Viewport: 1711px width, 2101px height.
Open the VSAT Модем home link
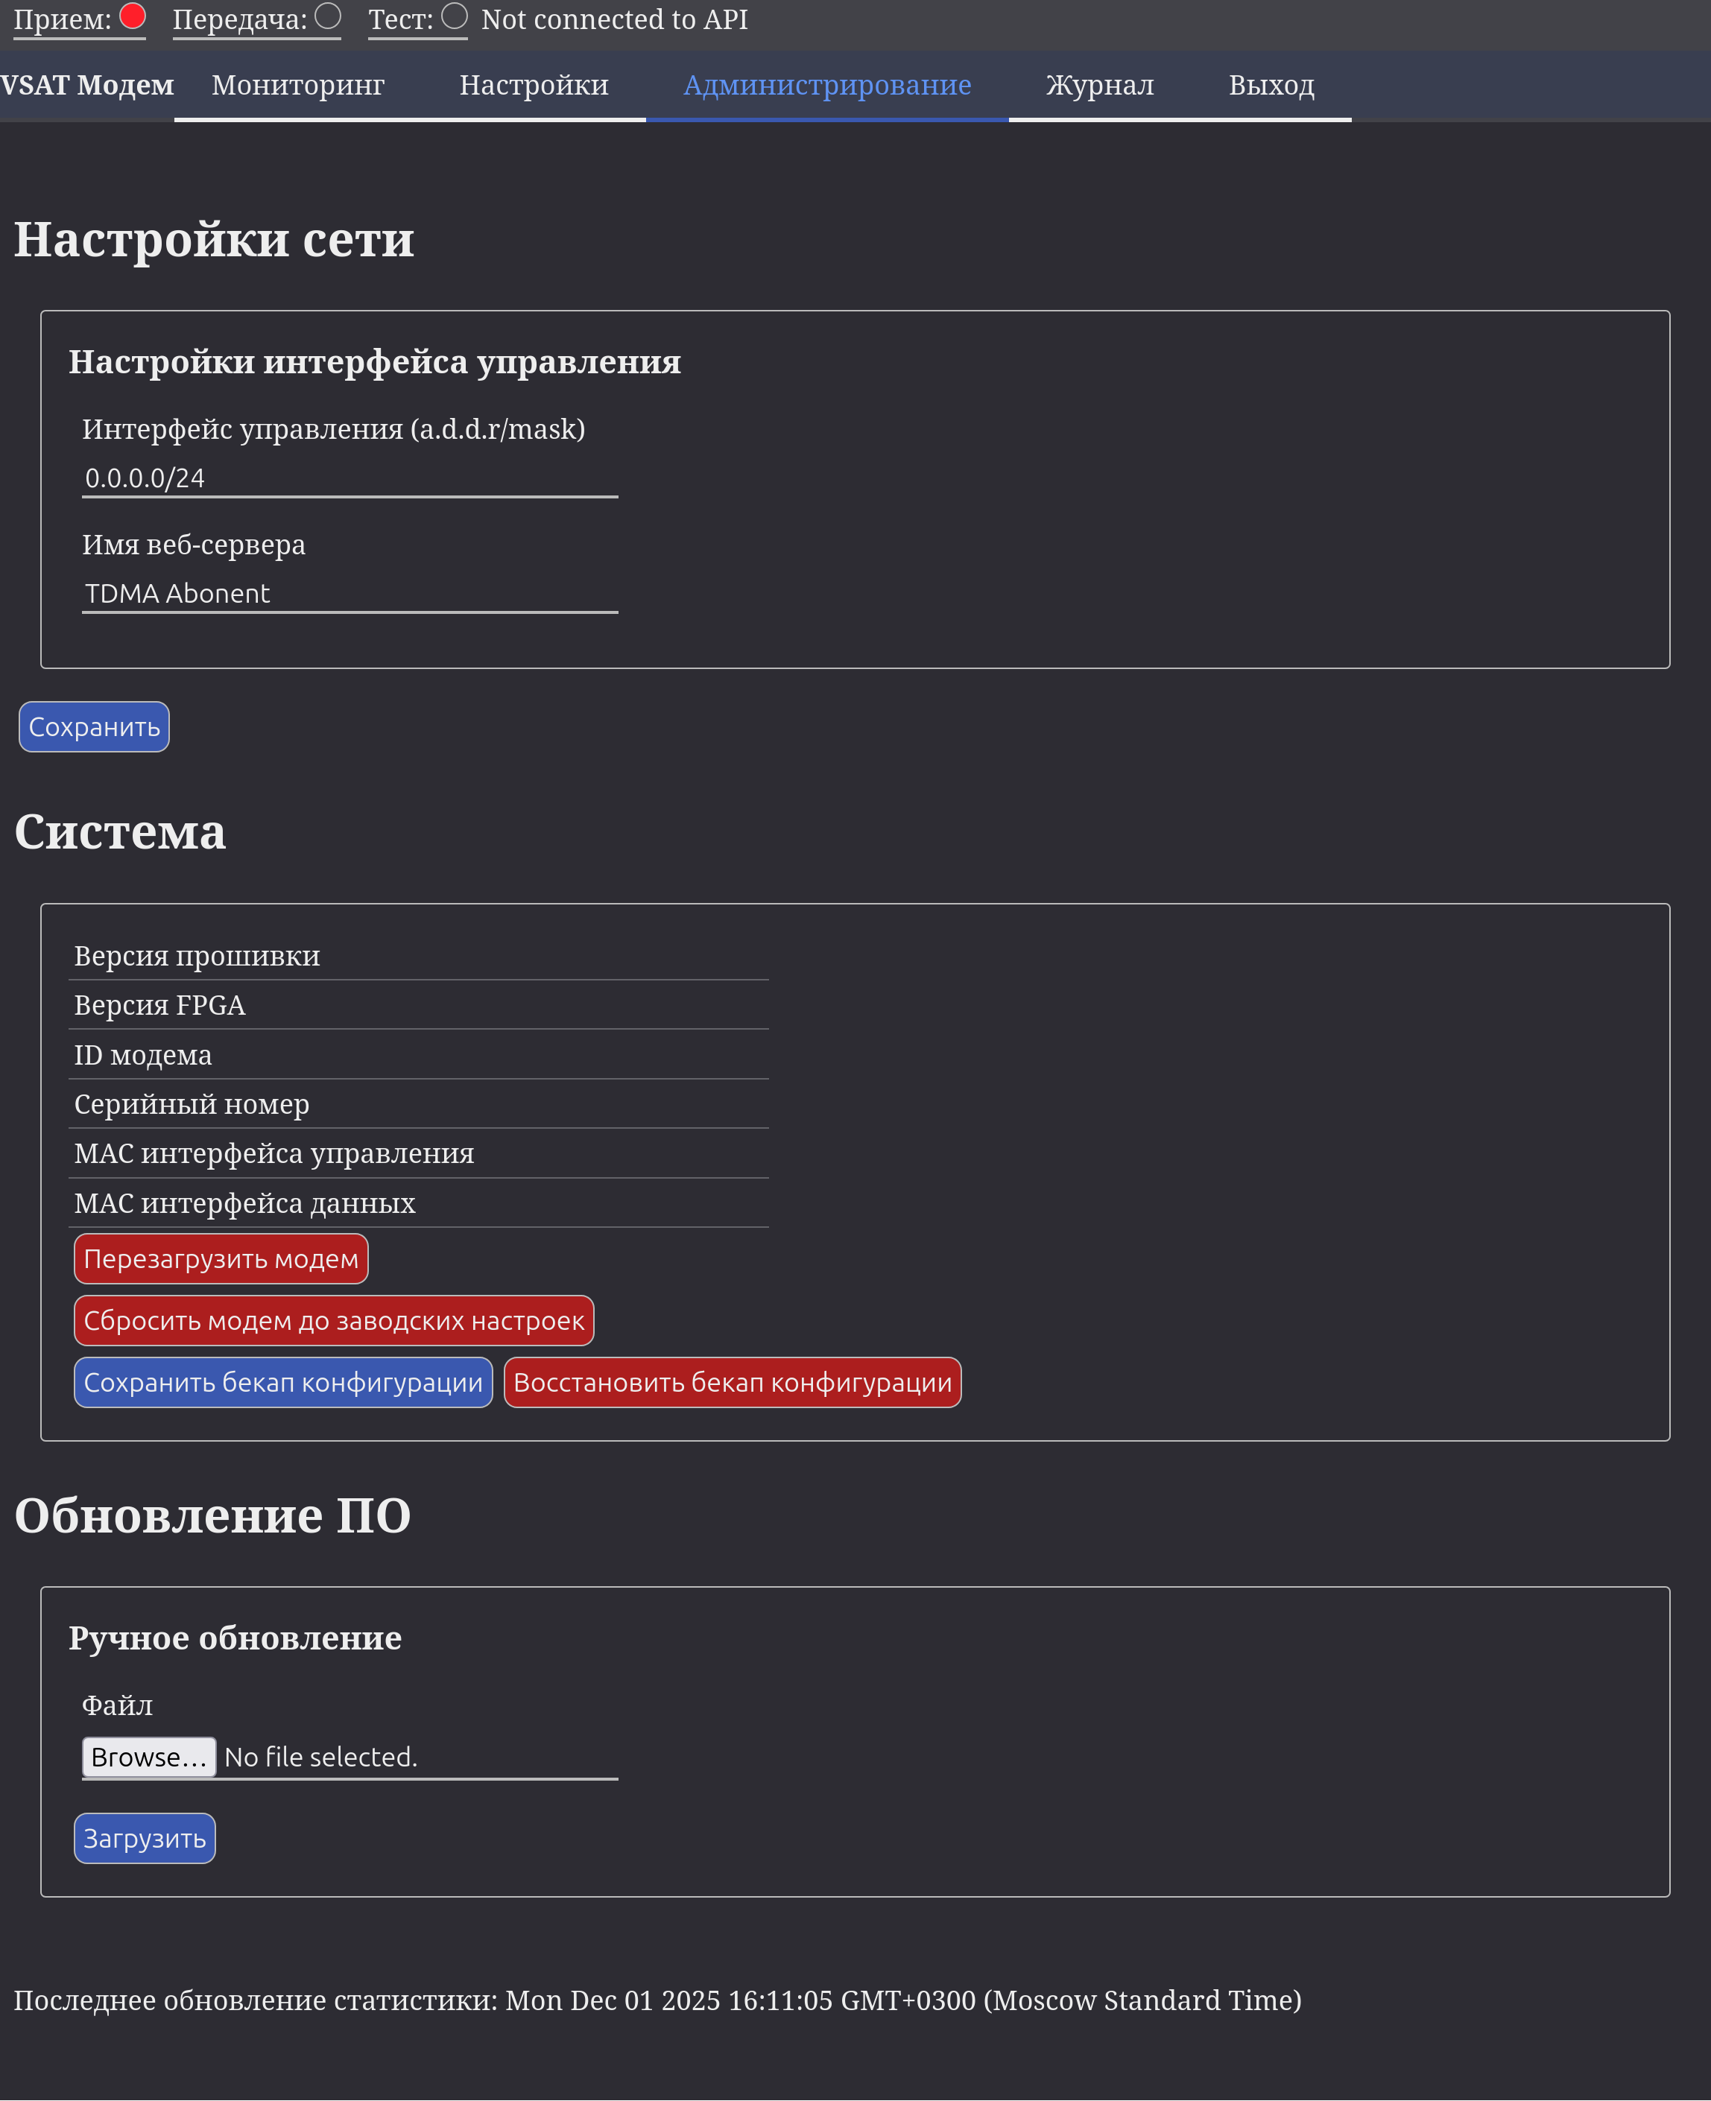click(86, 86)
